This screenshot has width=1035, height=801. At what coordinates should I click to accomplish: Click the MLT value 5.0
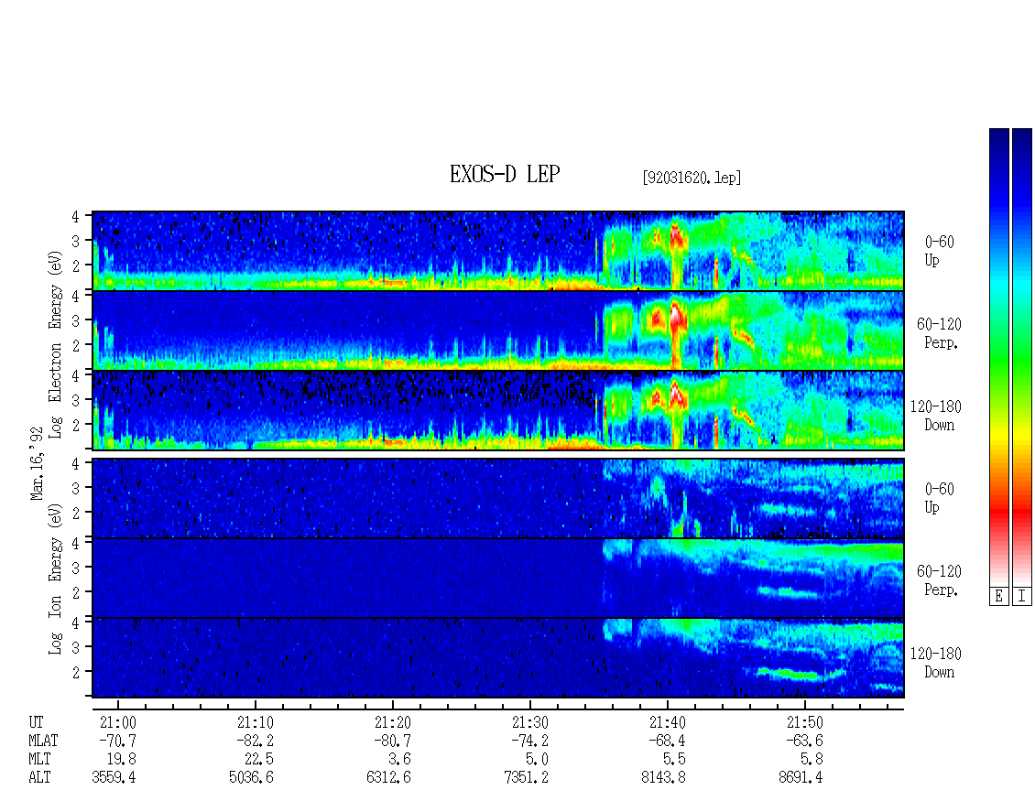pyautogui.click(x=538, y=760)
